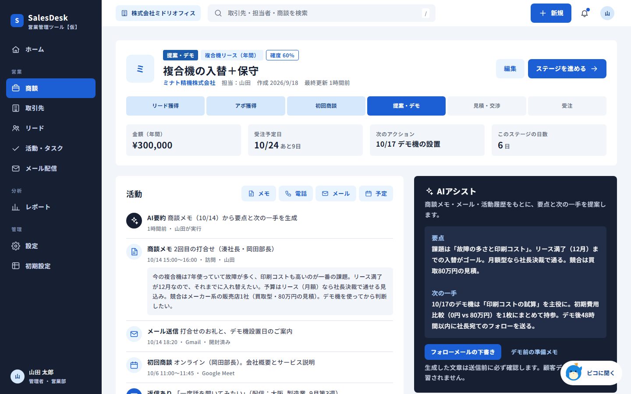The height and width of the screenshot is (394, 631).
Task: Open 商談 in the sidebar
Action: [x=51, y=88]
